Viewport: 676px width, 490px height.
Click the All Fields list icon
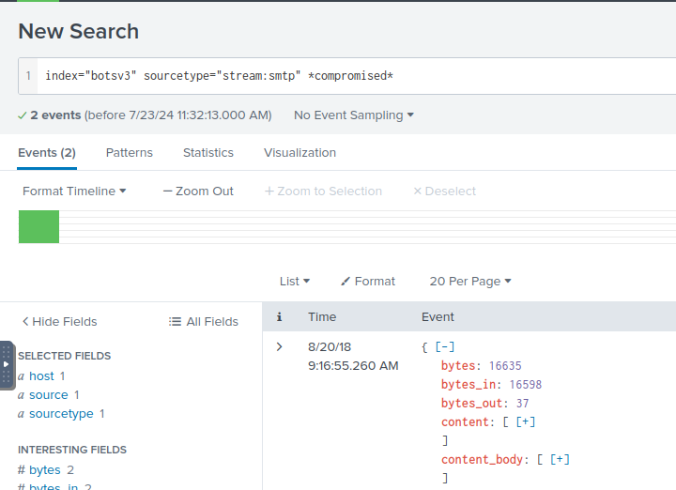click(175, 322)
